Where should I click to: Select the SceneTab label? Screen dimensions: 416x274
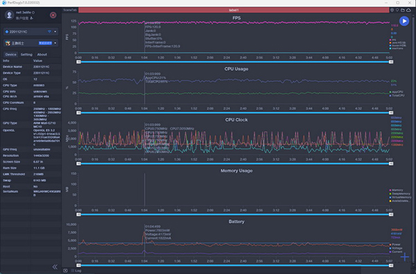point(70,10)
